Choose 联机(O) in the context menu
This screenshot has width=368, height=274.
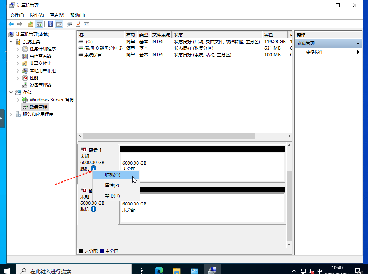coord(112,175)
